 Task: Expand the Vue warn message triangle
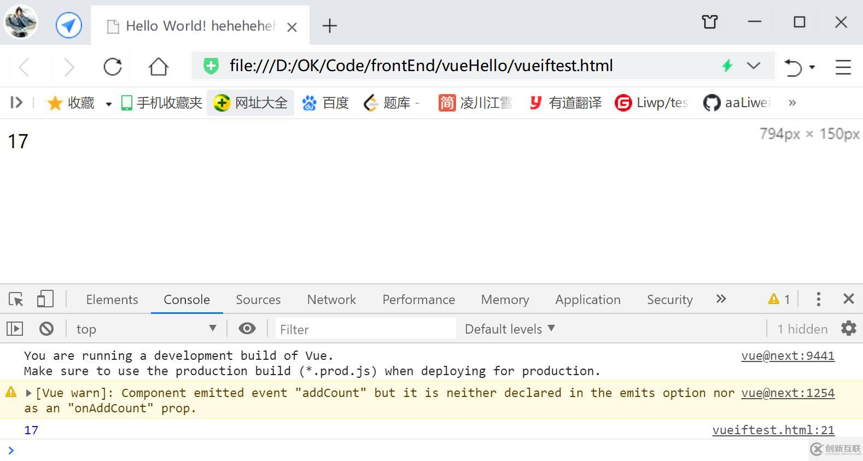pyautogui.click(x=28, y=393)
